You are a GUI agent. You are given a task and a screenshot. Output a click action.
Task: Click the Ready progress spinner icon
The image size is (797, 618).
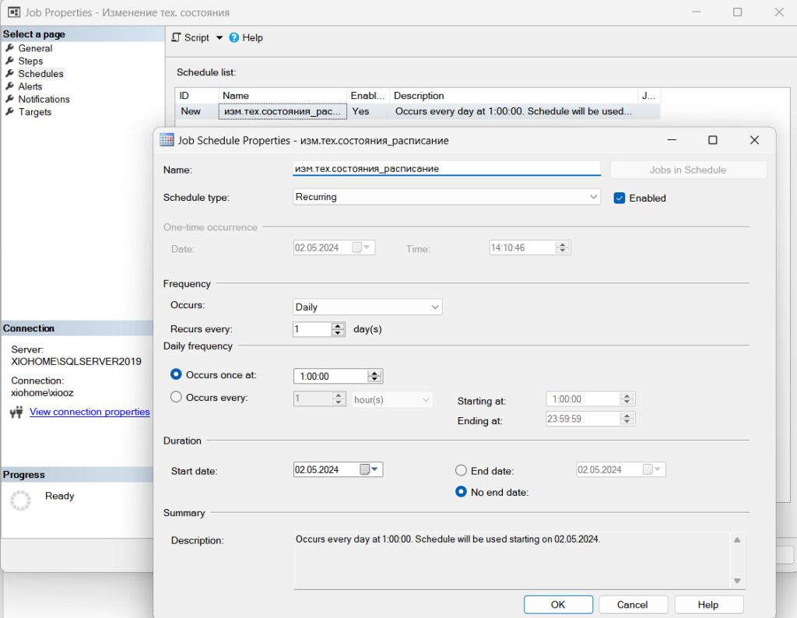[x=21, y=500]
